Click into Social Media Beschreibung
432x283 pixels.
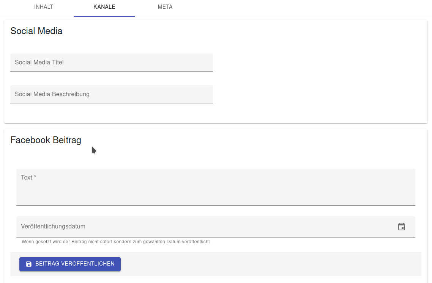(x=111, y=94)
